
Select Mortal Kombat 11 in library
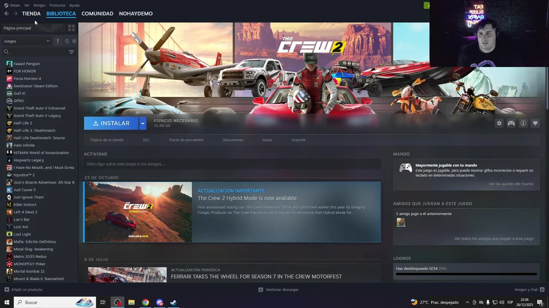pyautogui.click(x=29, y=271)
